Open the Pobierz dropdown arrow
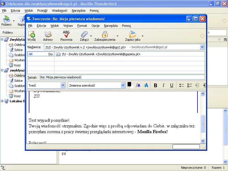Image resolution: width=228 pixels, height=171 pixels. pyautogui.click(x=14, y=21)
